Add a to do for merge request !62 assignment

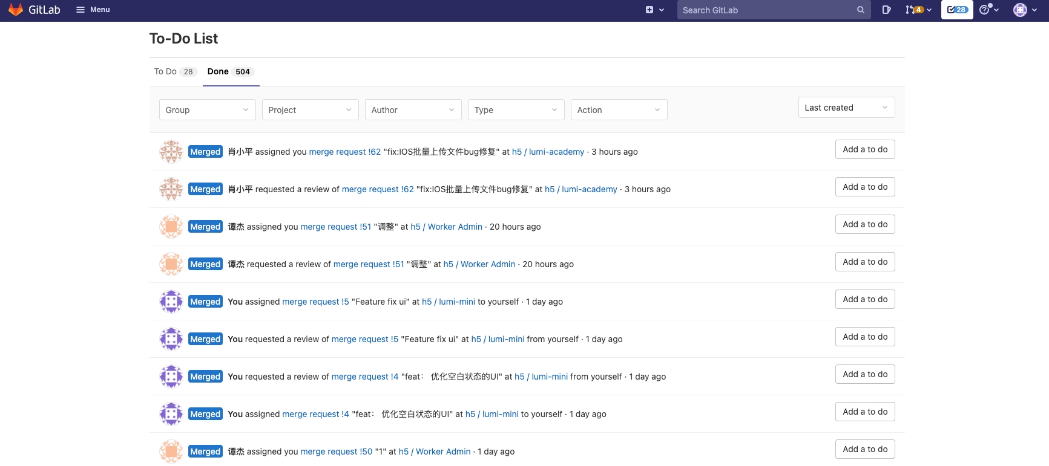pyautogui.click(x=864, y=149)
